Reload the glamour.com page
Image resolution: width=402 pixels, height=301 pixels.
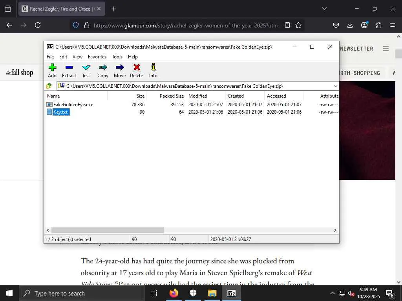click(38, 25)
